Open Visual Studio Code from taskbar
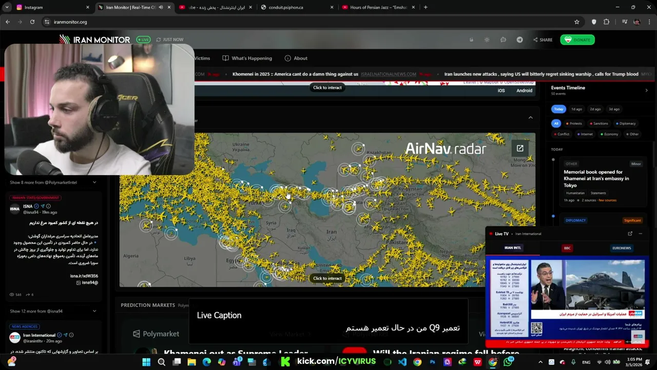Viewport: 657px width, 370px height. click(x=402, y=362)
